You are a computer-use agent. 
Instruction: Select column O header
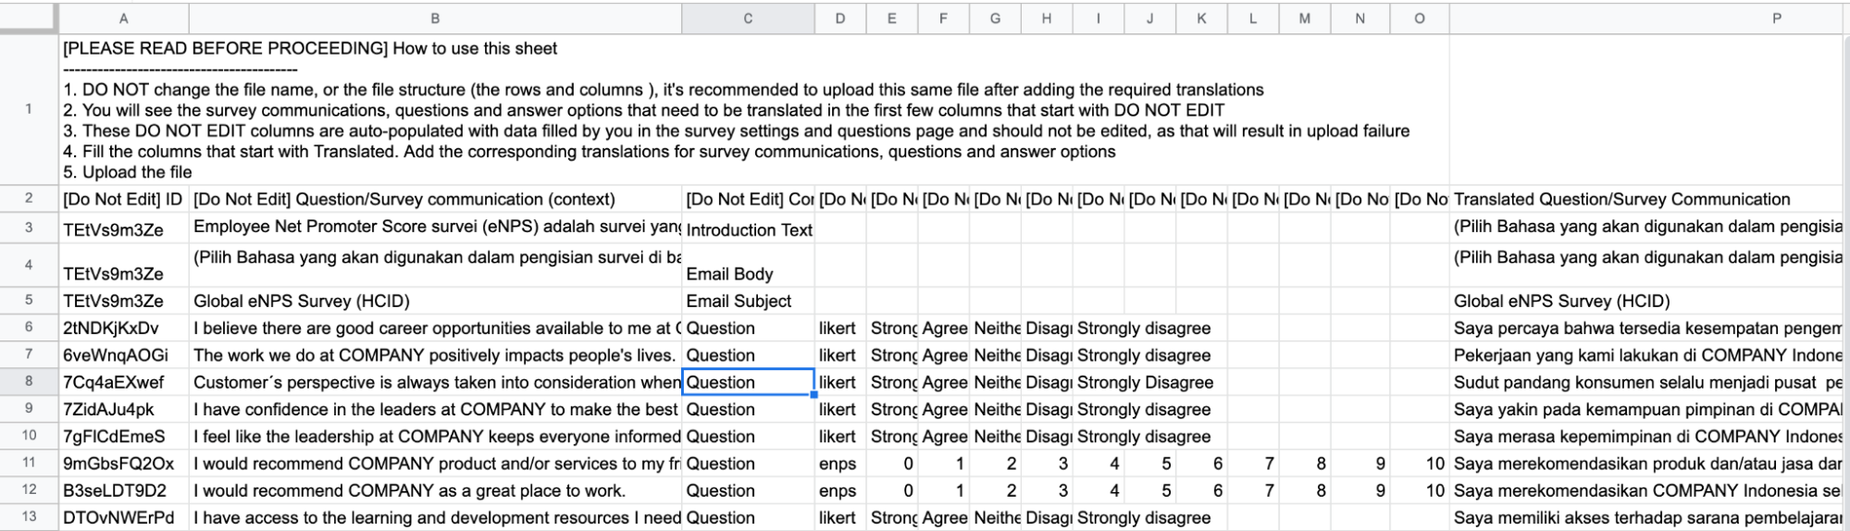(x=1420, y=19)
